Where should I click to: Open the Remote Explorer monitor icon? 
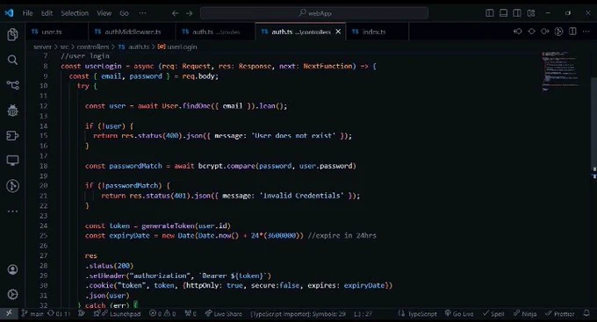(12, 161)
